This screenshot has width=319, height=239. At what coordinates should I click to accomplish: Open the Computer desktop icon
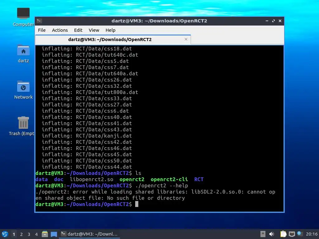[x=23, y=17]
